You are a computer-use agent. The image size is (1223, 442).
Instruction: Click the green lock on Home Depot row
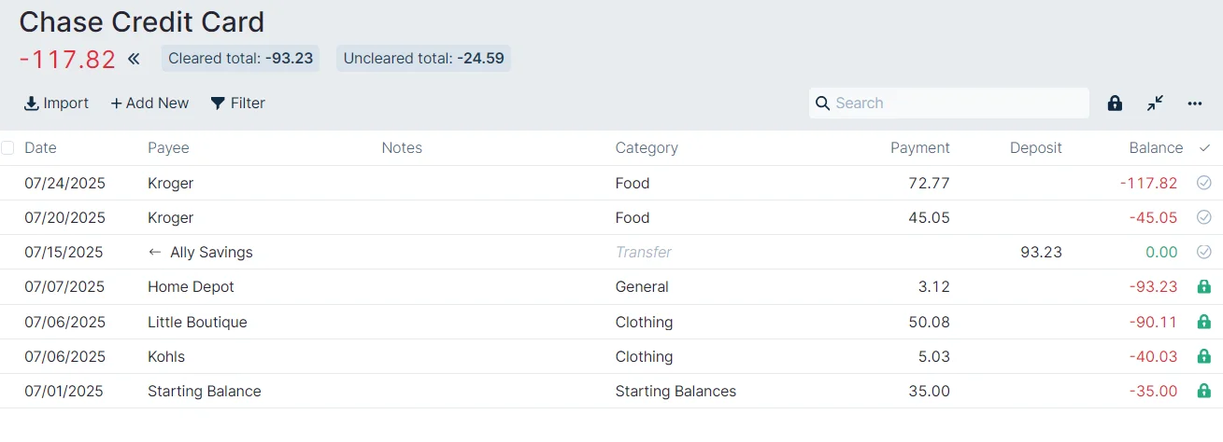(x=1204, y=287)
